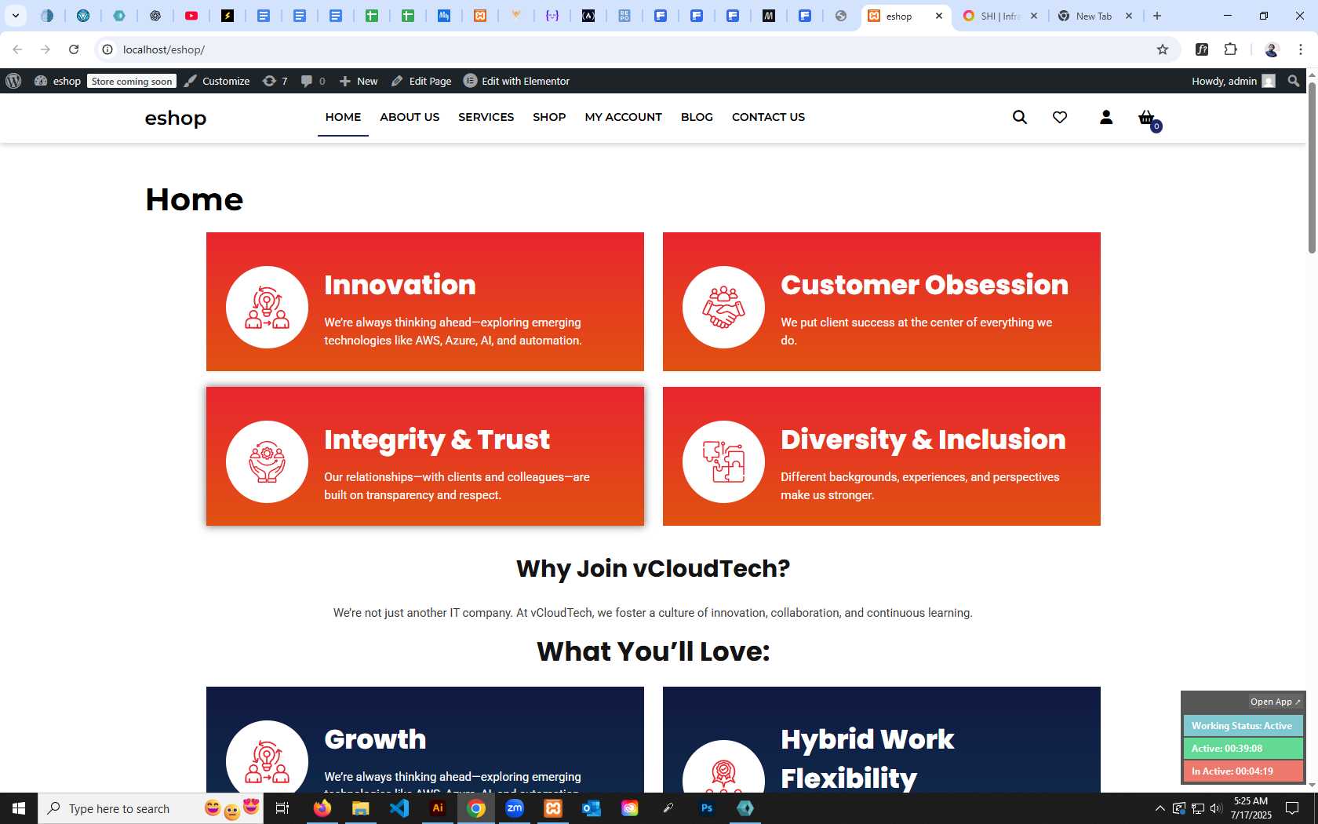The width and height of the screenshot is (1318, 824).
Task: Click the Why Join vCloudTech? heading
Action: pos(653,568)
